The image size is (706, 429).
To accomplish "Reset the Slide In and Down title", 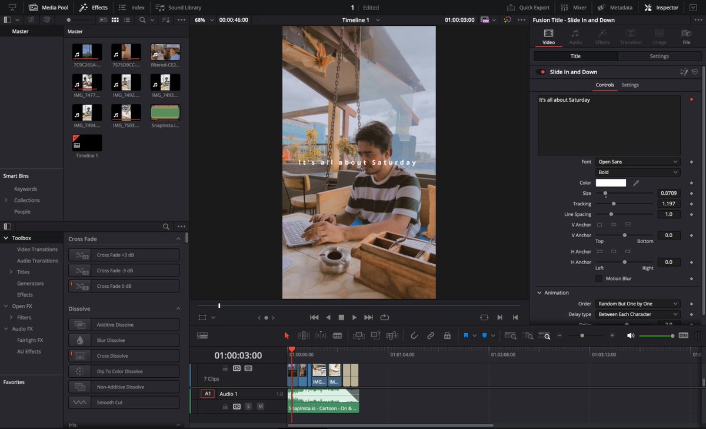I will (695, 72).
